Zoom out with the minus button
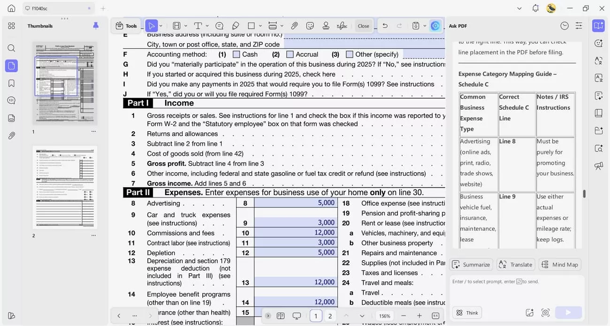This screenshot has width=610, height=326. (404, 316)
